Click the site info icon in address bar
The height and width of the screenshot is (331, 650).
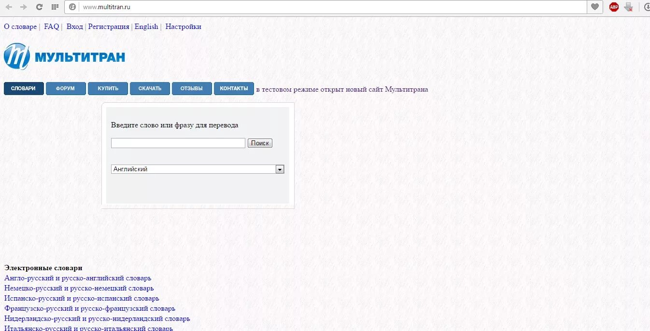coord(72,7)
